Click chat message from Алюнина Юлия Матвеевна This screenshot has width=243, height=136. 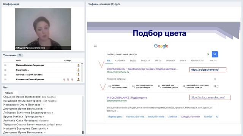26,121
